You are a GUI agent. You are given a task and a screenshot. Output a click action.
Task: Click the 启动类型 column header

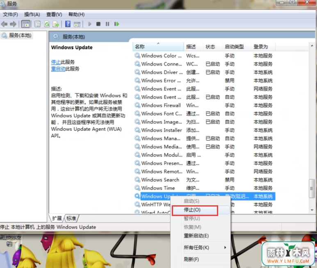tap(237, 47)
